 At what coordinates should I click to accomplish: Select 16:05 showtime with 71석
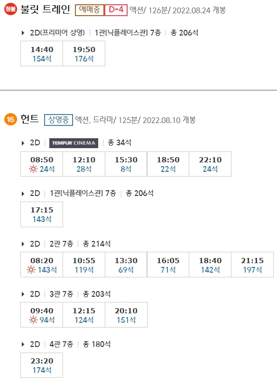tap(168, 265)
